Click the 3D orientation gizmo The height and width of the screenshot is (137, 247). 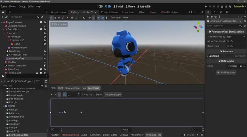(x=198, y=26)
